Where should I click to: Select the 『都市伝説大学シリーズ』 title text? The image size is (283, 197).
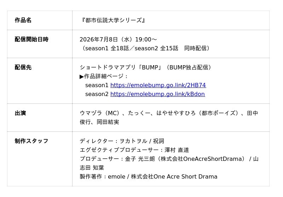tap(112, 20)
